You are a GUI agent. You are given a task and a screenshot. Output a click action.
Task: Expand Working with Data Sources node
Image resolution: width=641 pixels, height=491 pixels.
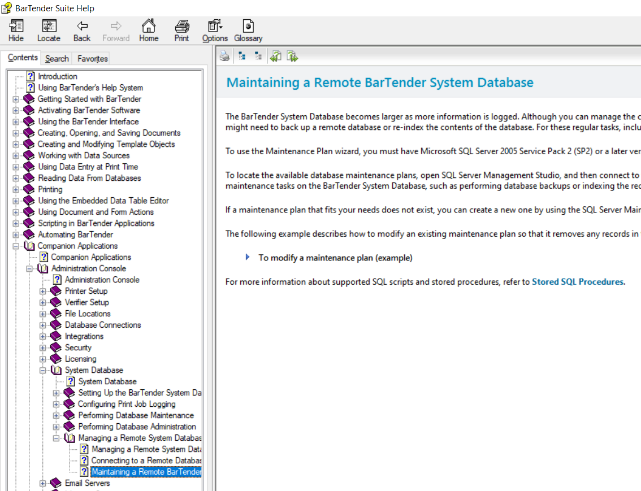pos(15,155)
